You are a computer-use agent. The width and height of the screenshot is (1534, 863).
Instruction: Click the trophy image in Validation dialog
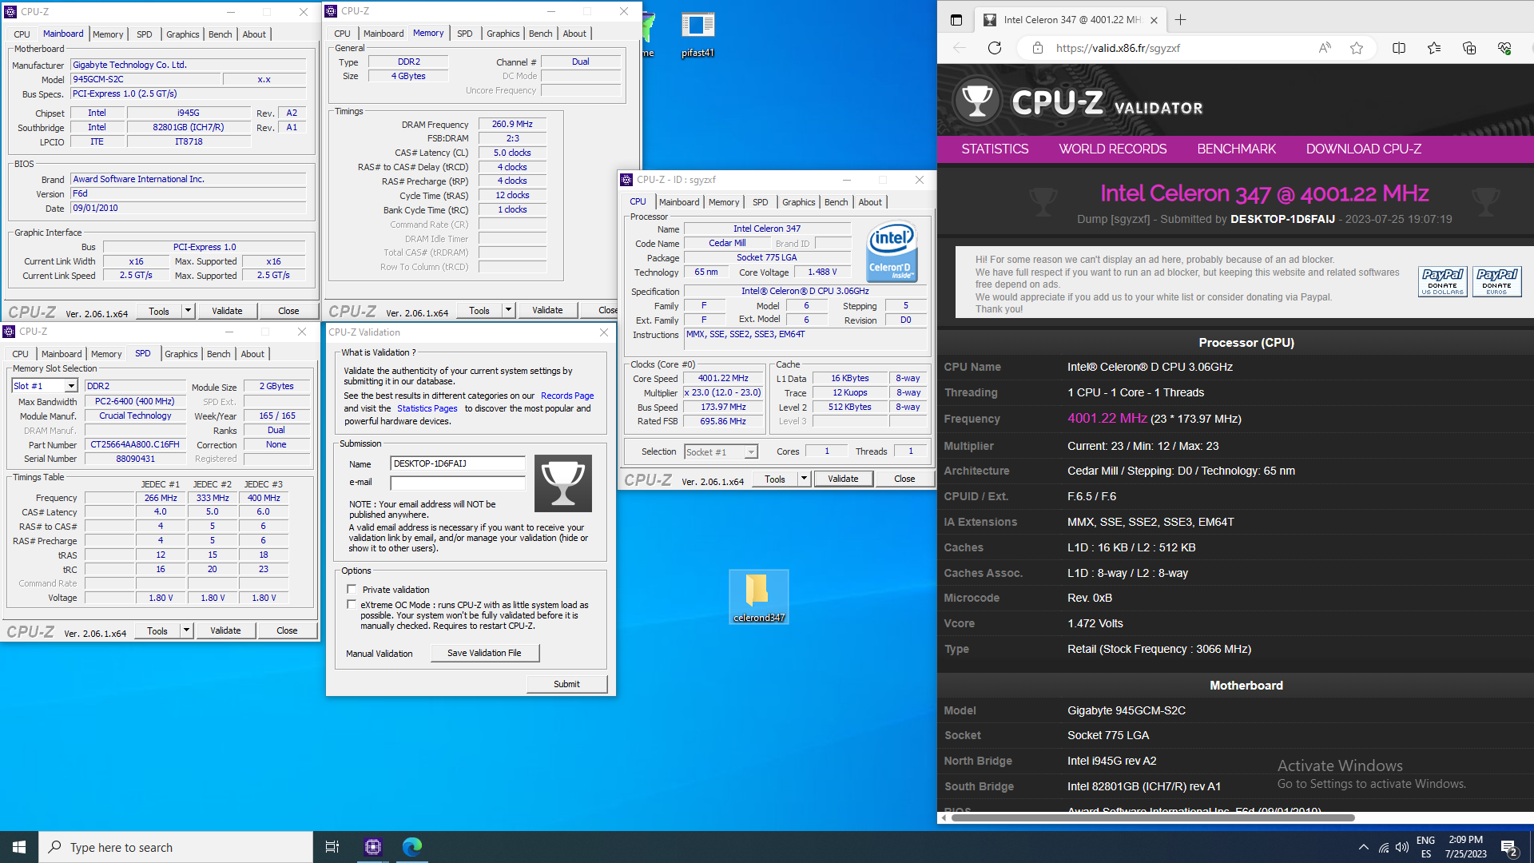(562, 483)
